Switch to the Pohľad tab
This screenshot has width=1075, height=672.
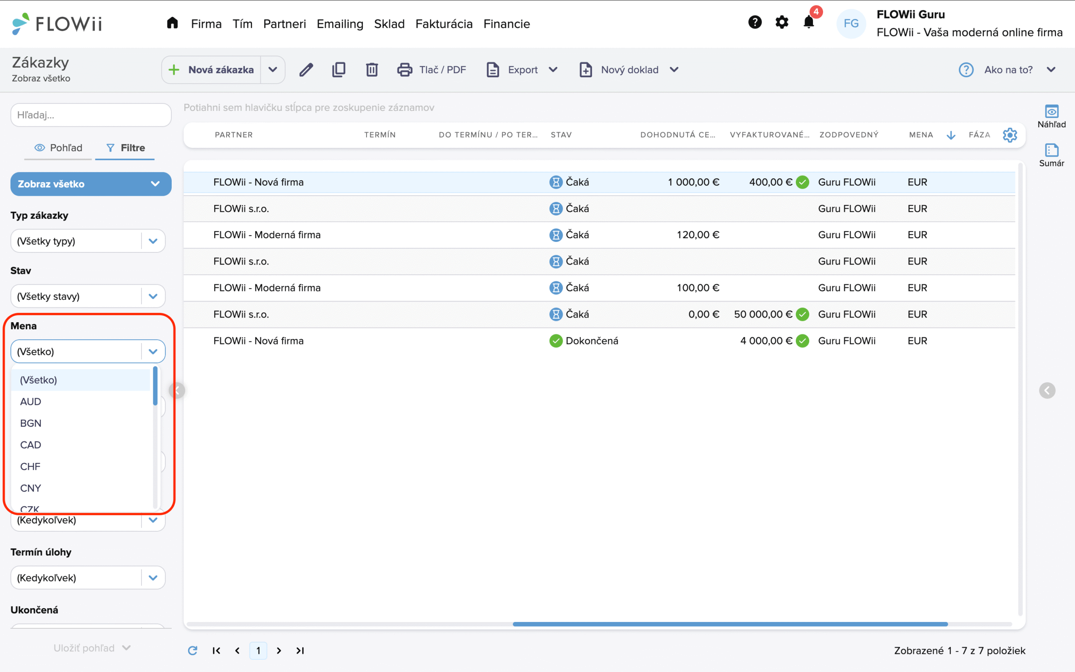pos(58,147)
